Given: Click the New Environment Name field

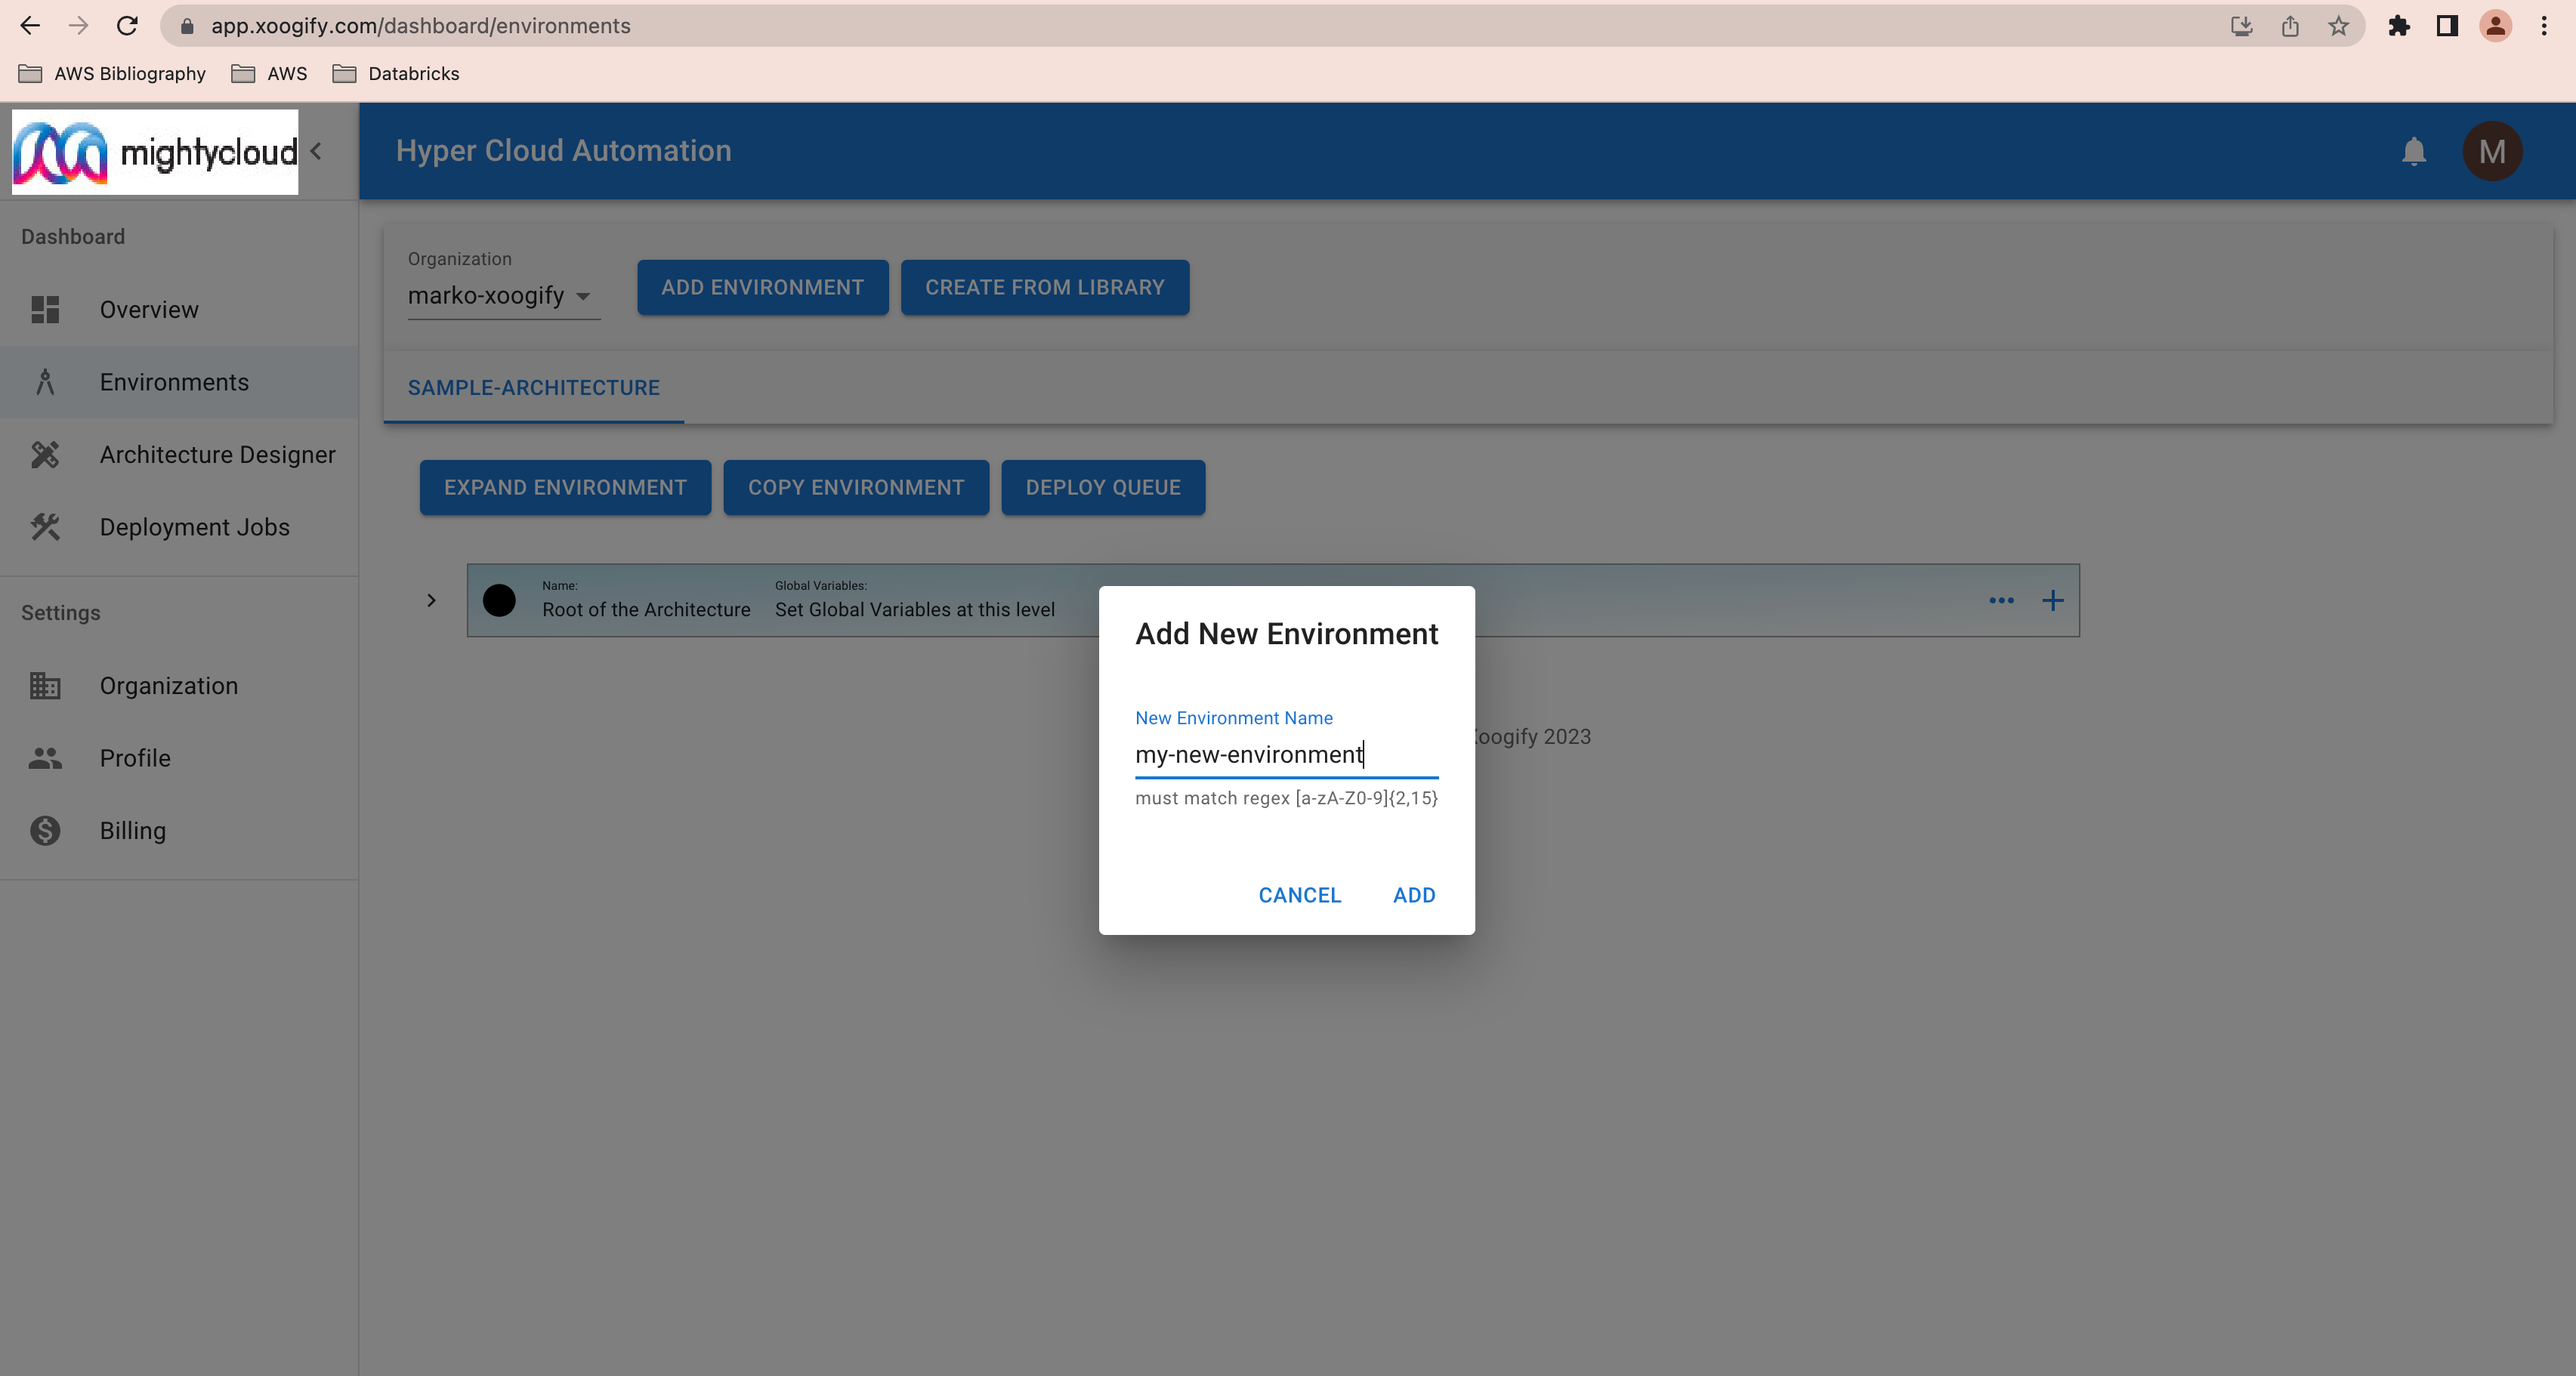Looking at the screenshot, I should click(1285, 754).
